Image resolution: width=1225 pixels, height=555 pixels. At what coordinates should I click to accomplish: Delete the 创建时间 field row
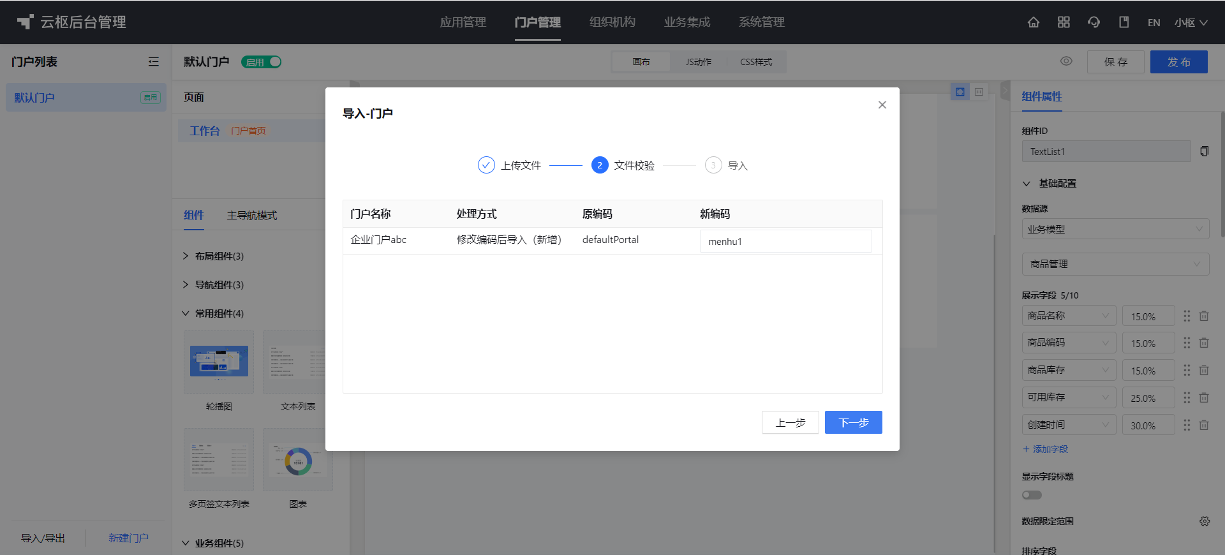pyautogui.click(x=1204, y=425)
